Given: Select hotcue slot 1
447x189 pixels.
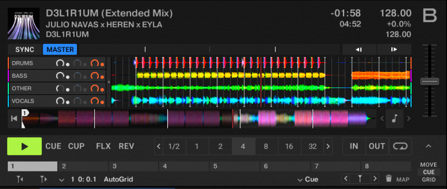Looking at the screenshot, I should (33, 166).
